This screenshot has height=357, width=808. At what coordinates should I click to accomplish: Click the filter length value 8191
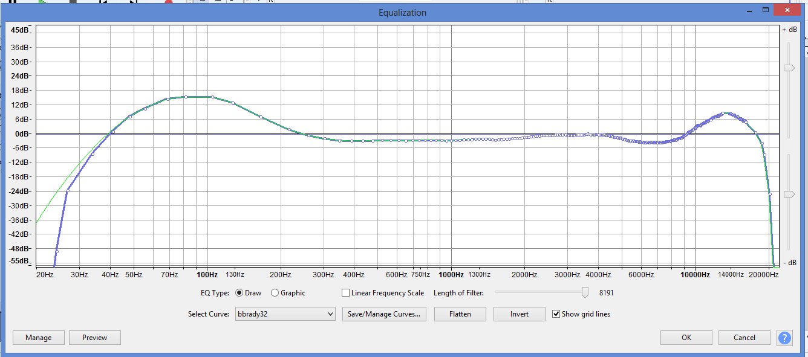coord(607,293)
